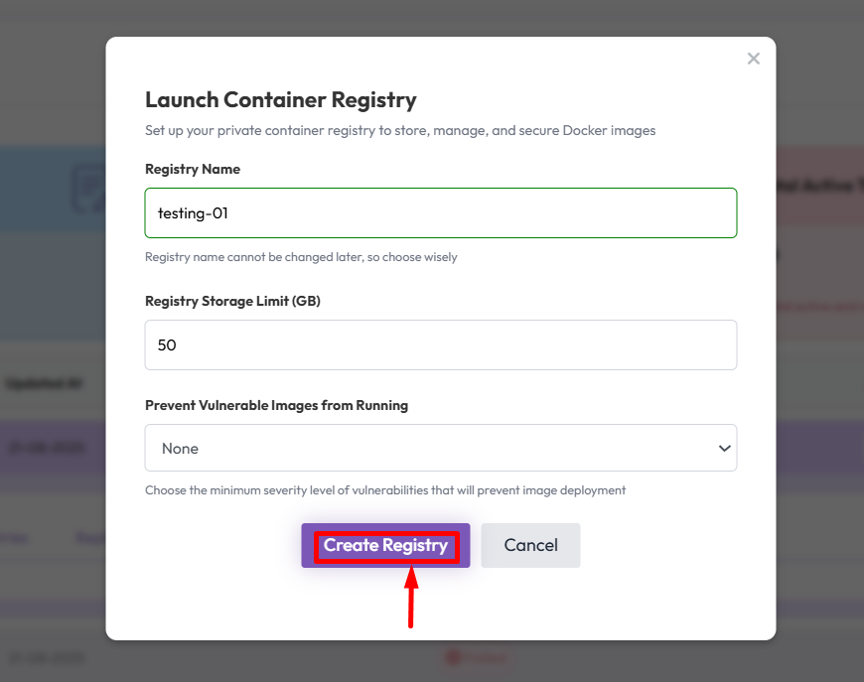The width and height of the screenshot is (864, 682).
Task: Focus the Registry Storage Limit field
Action: coord(440,344)
